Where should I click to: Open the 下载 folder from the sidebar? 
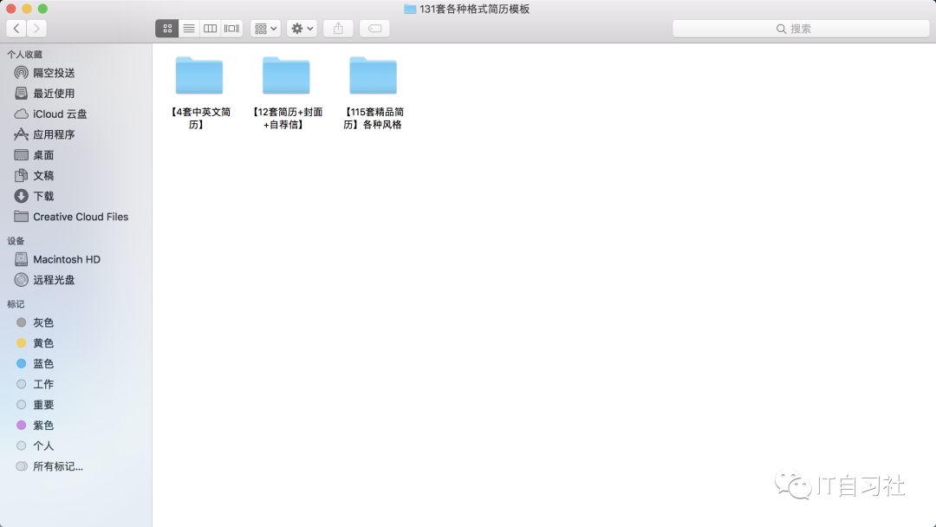point(43,196)
